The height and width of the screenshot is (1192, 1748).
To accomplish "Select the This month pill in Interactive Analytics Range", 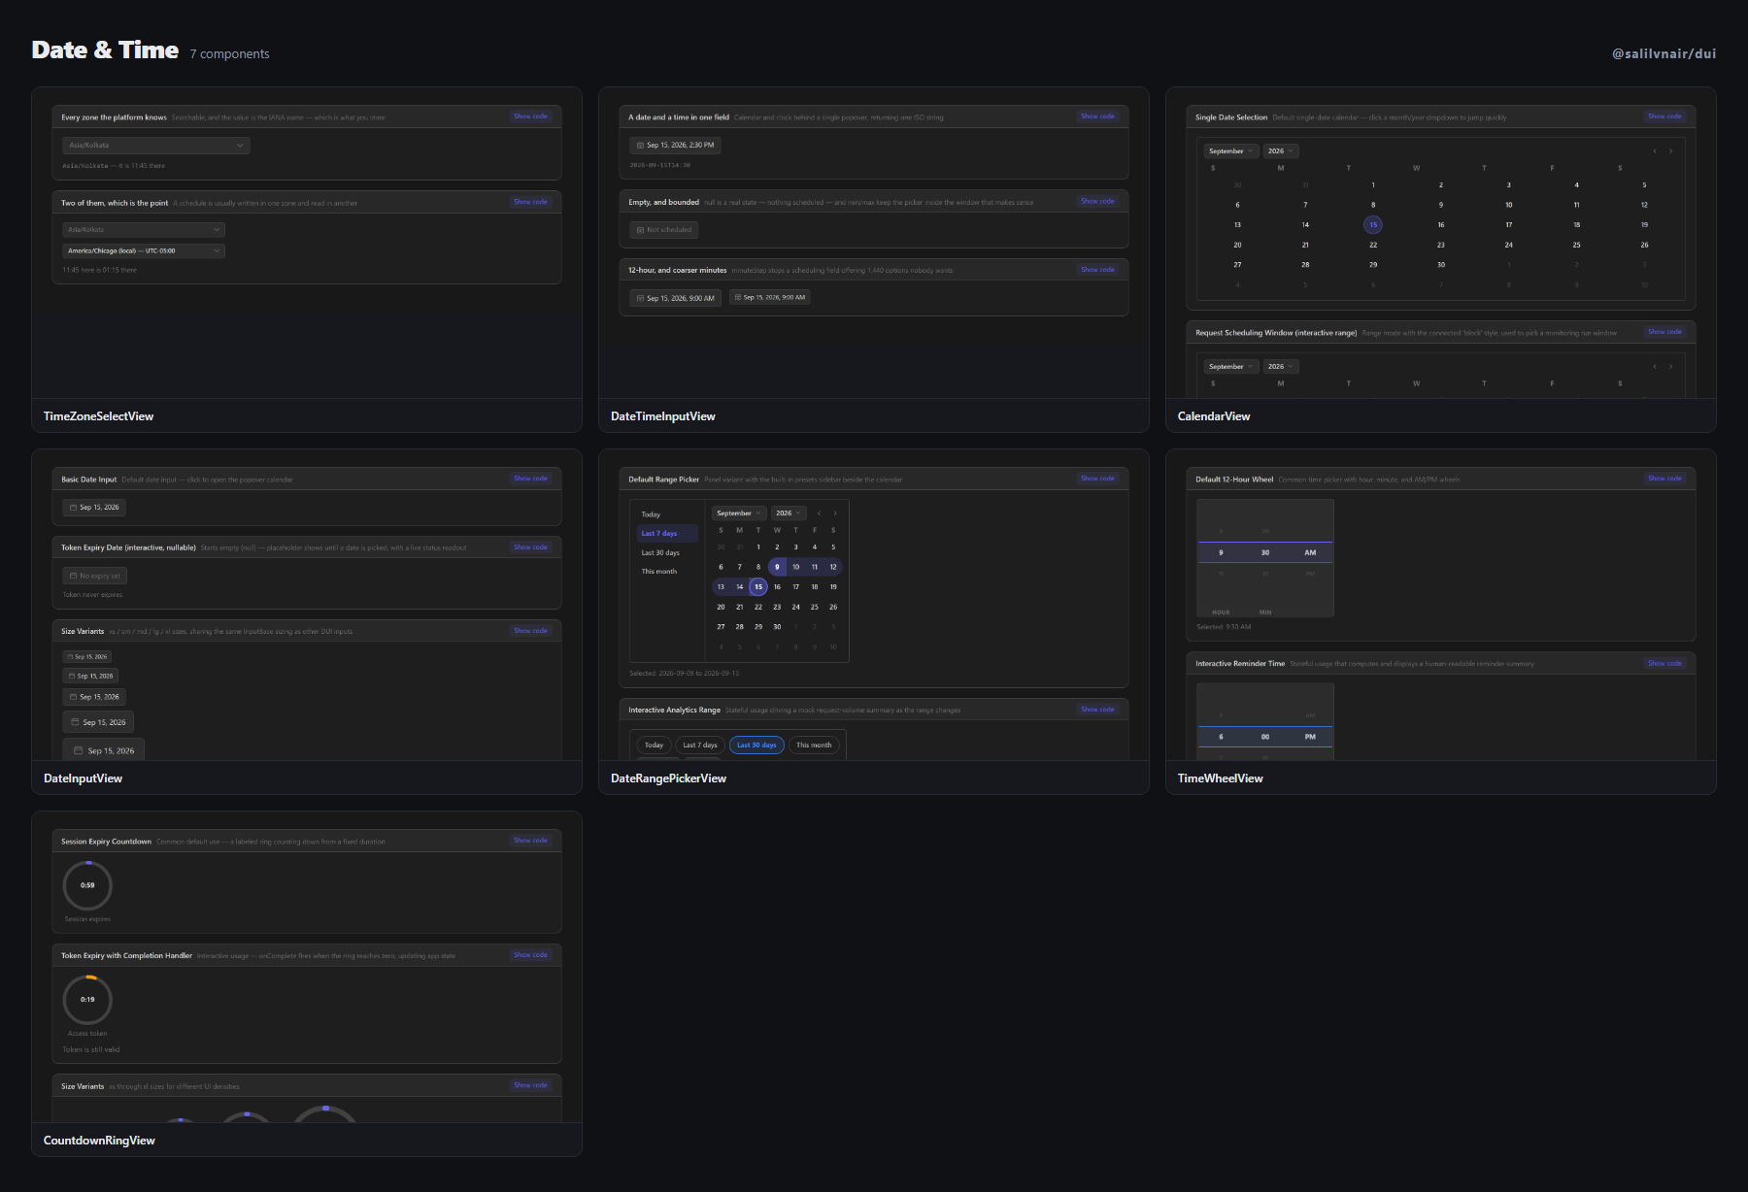I will click(814, 745).
